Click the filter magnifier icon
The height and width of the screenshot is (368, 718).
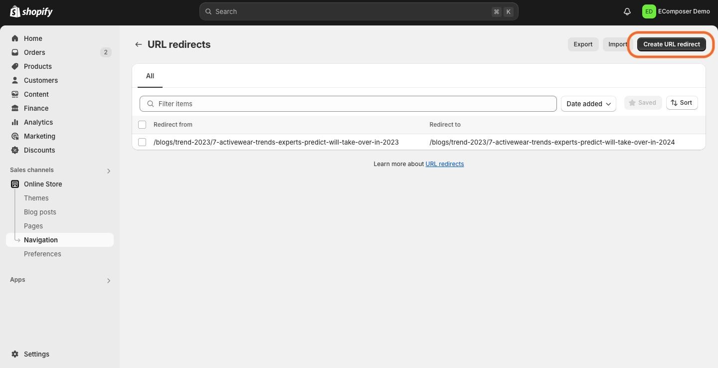tap(151, 104)
